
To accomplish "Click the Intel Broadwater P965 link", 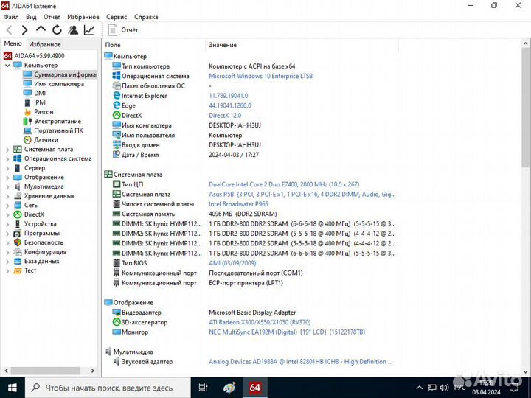I will click(238, 204).
